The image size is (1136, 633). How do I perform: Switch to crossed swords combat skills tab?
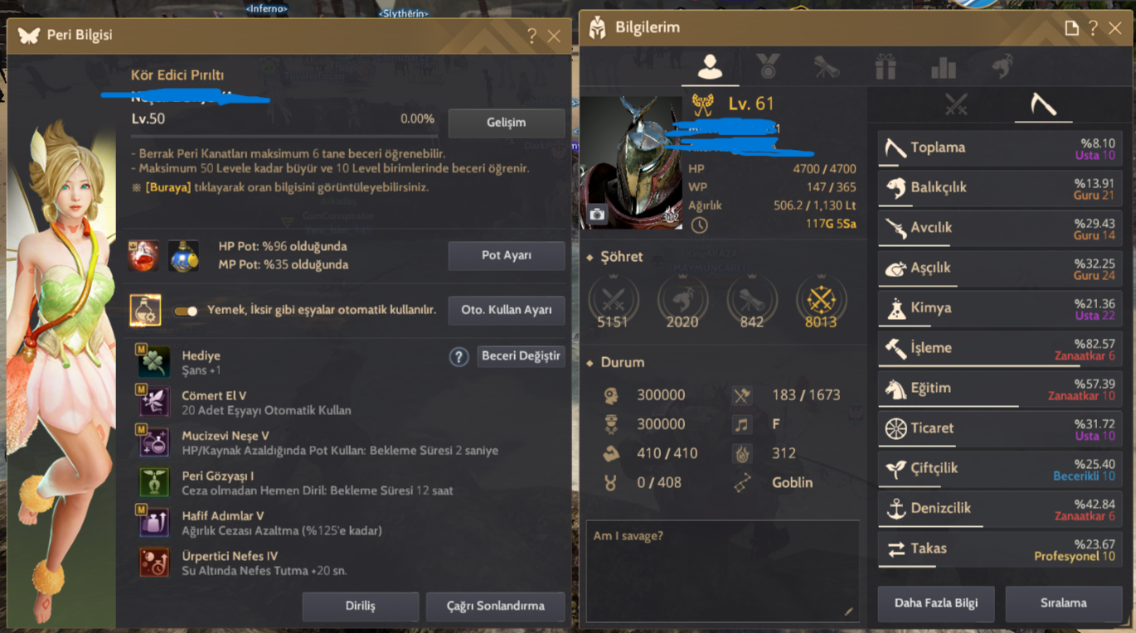pos(956,104)
